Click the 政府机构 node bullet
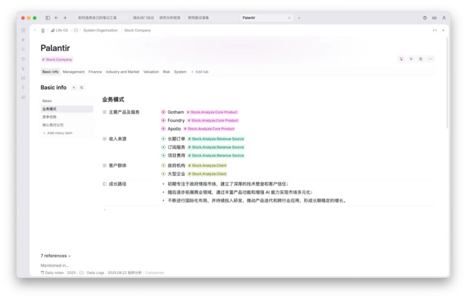 [x=163, y=166]
